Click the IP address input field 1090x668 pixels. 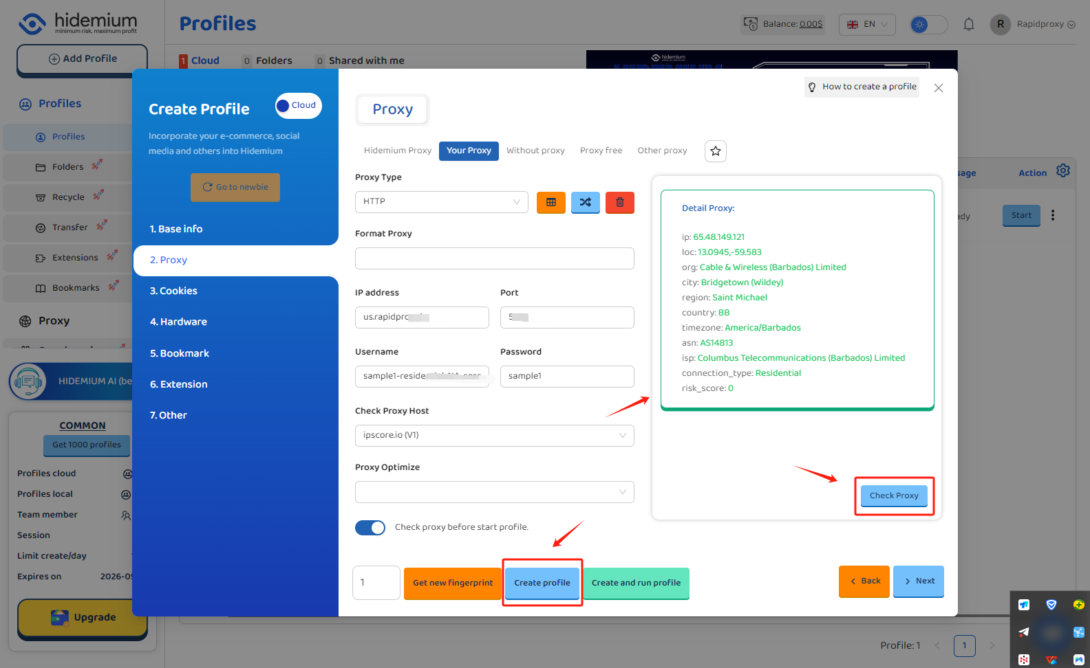click(x=422, y=318)
